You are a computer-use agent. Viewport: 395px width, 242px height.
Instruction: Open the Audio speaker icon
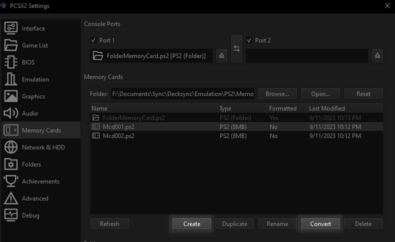pos(11,113)
